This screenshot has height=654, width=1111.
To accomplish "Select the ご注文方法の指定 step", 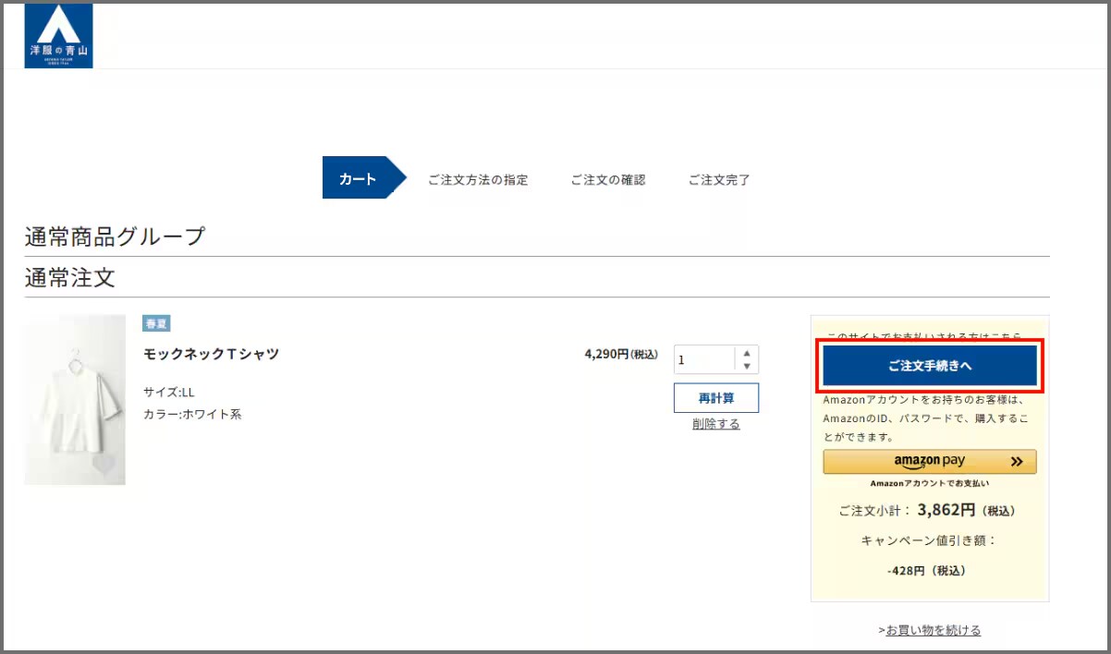I will click(x=478, y=180).
